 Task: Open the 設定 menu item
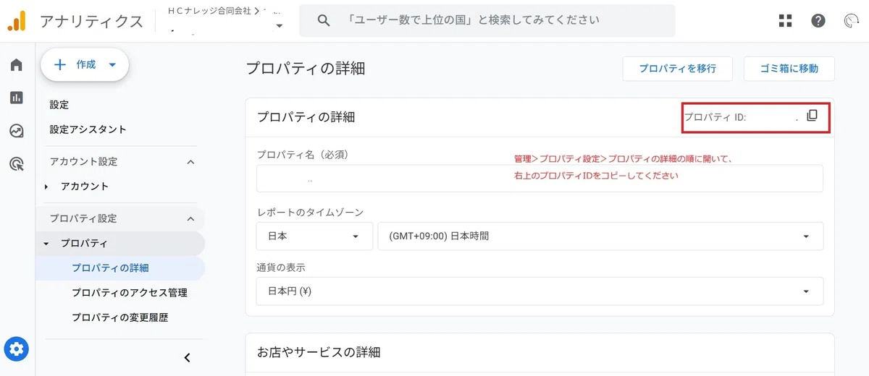[59, 105]
